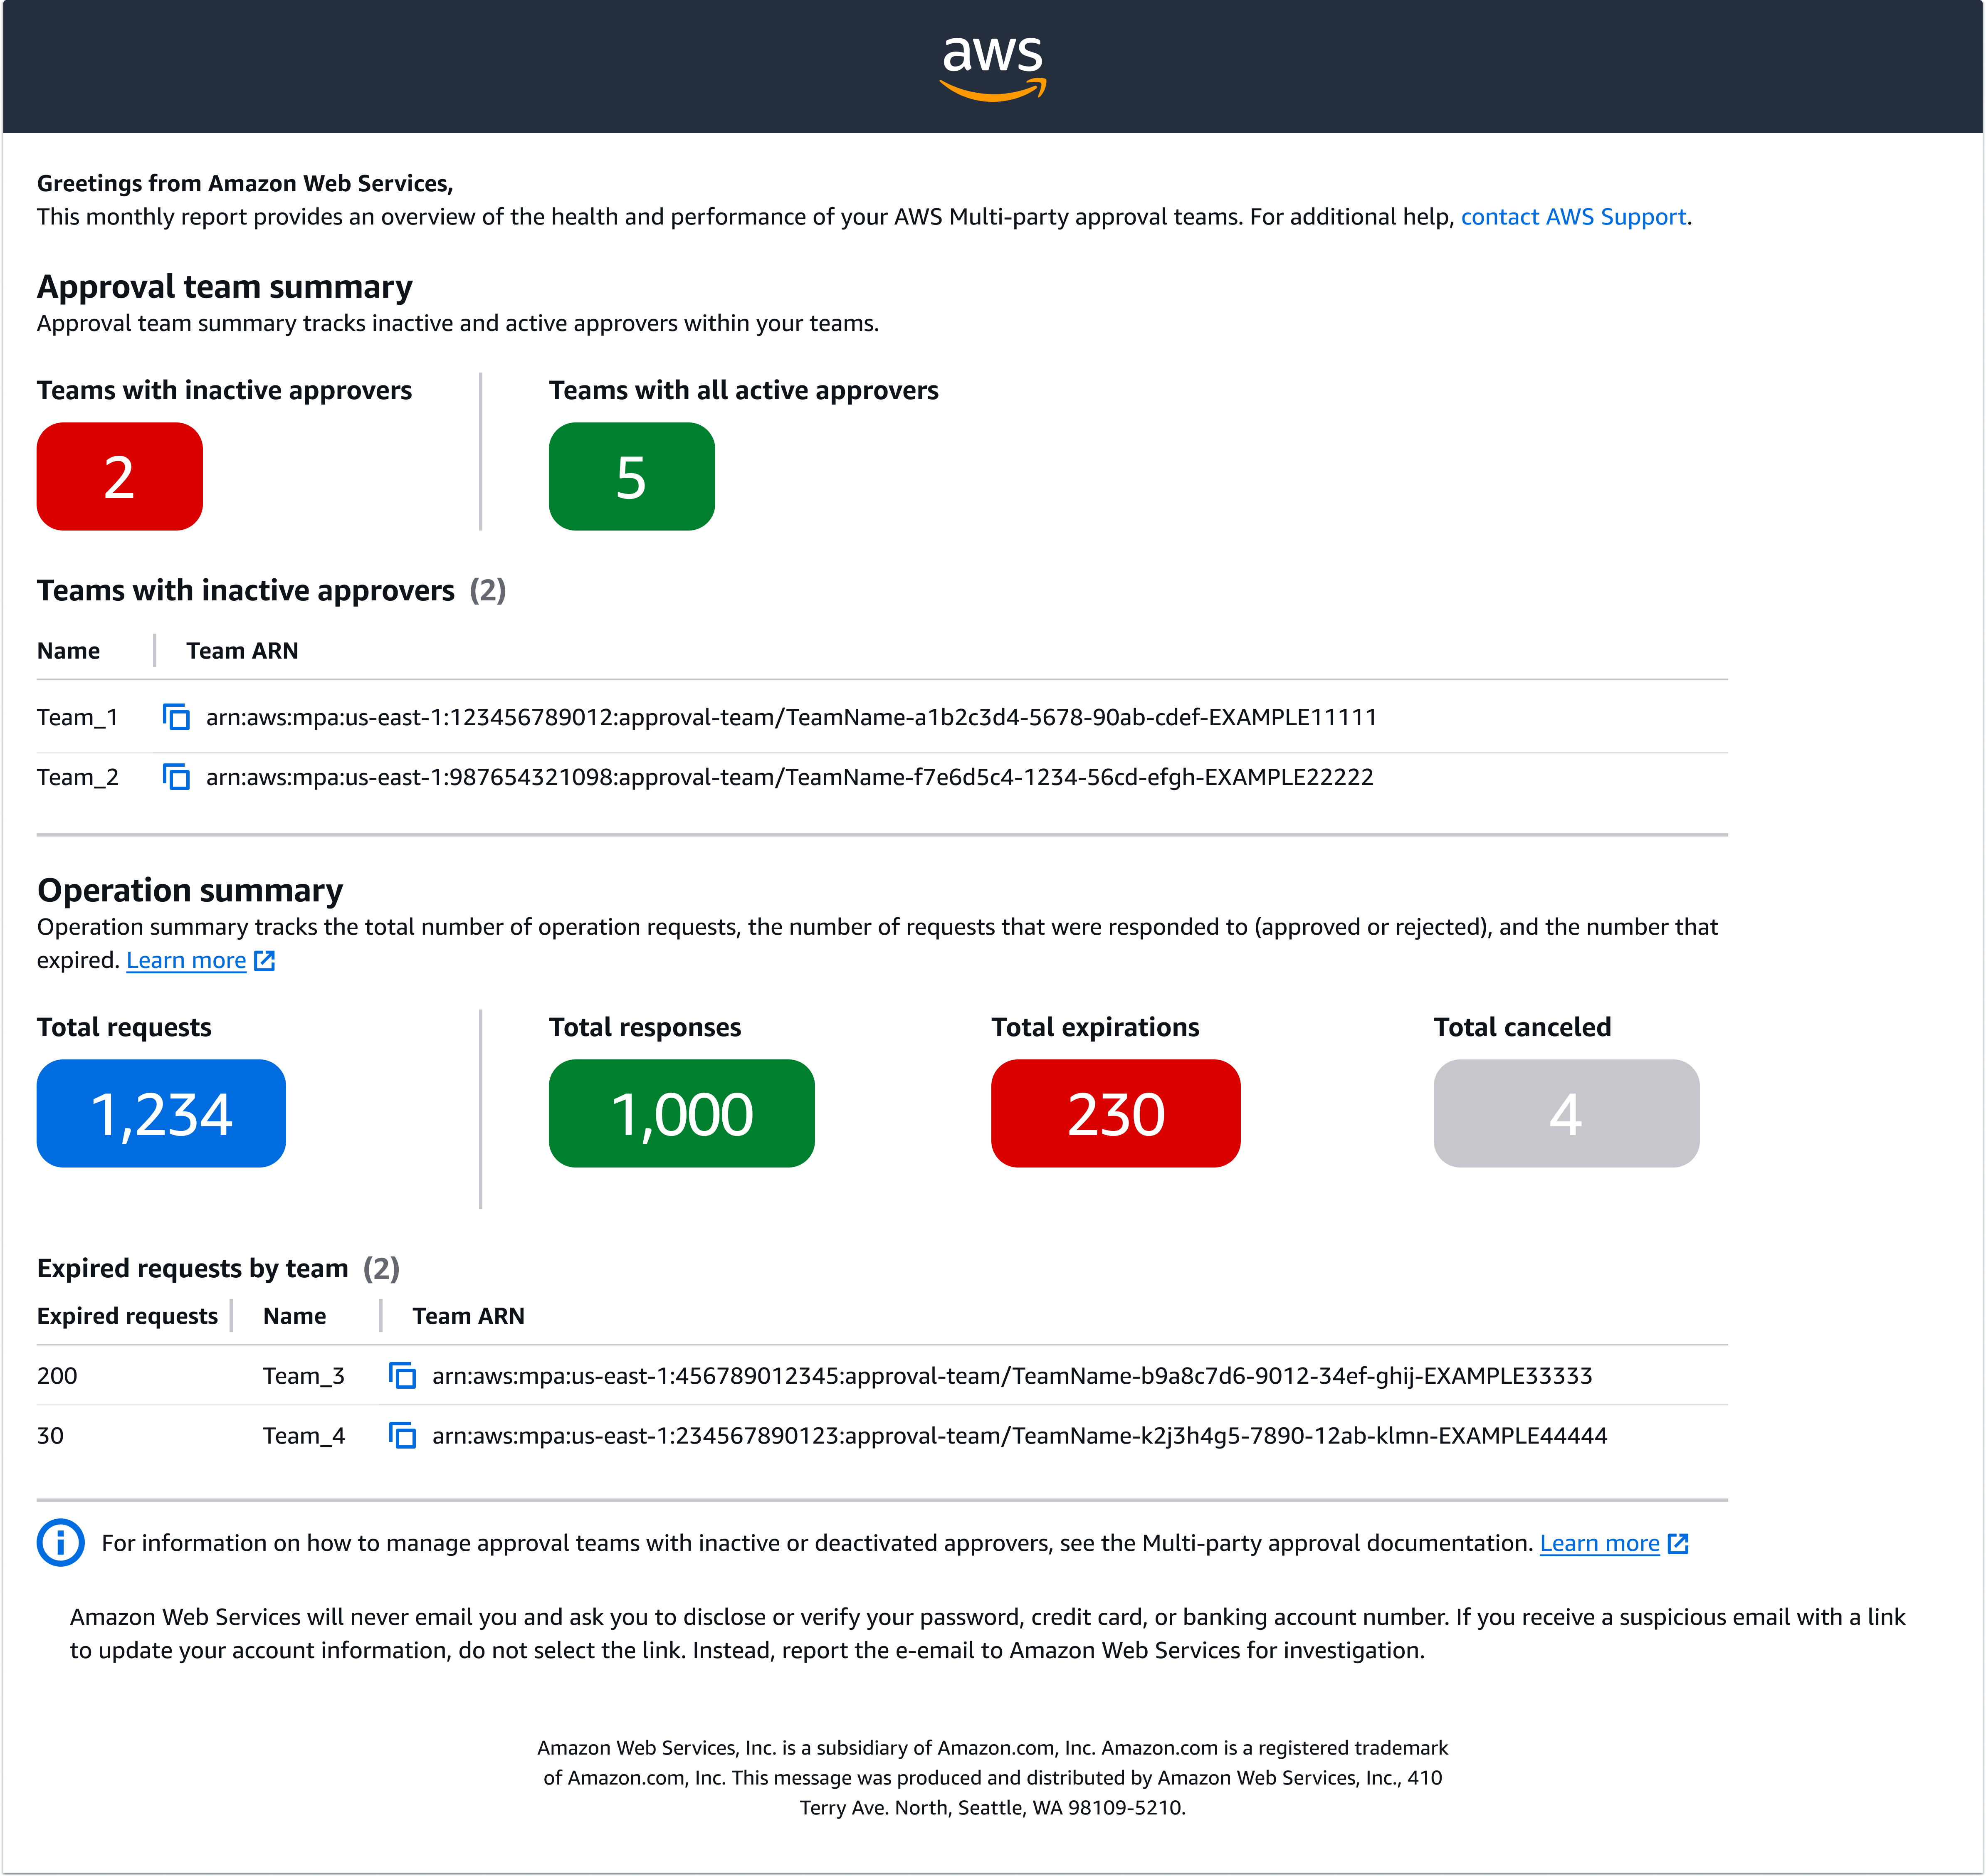This screenshot has width=1986, height=1876.
Task: Click the Expired requests value 200 for Team_3
Action: [57, 1375]
